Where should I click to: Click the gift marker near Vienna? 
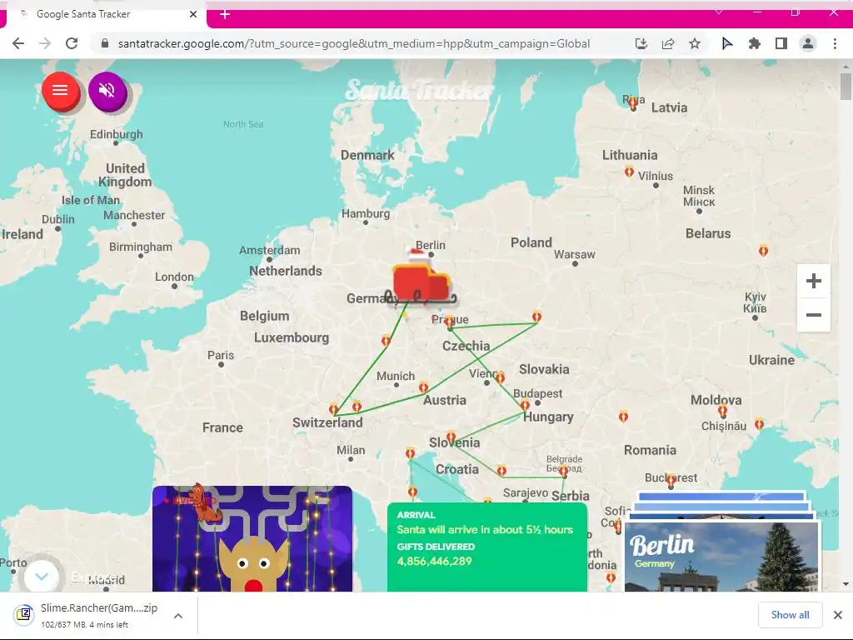point(500,377)
